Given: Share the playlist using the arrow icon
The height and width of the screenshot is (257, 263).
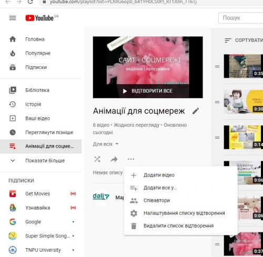Looking at the screenshot, I should click(x=114, y=159).
